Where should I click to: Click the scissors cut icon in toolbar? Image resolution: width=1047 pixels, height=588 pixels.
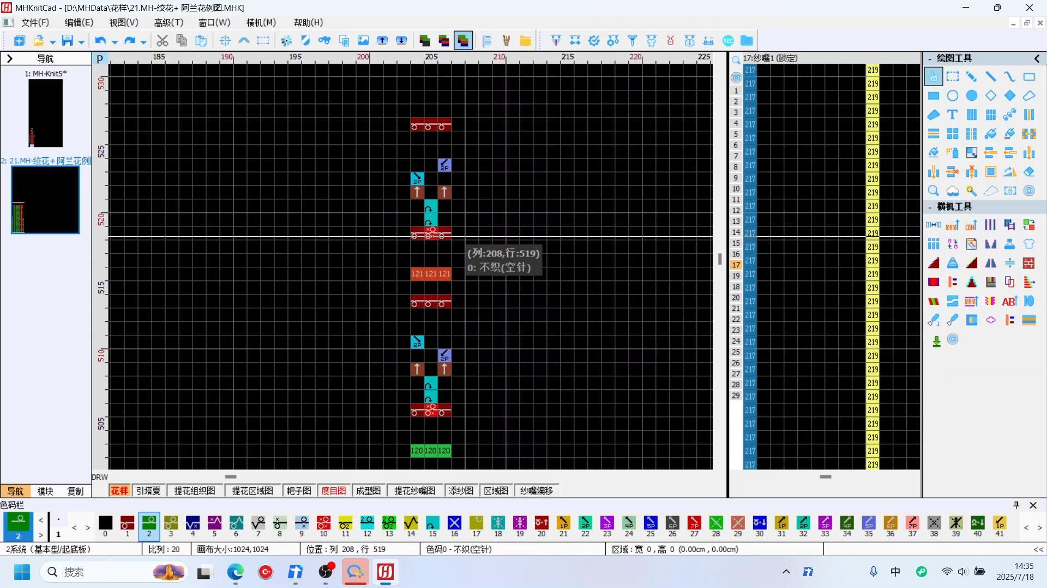162,41
